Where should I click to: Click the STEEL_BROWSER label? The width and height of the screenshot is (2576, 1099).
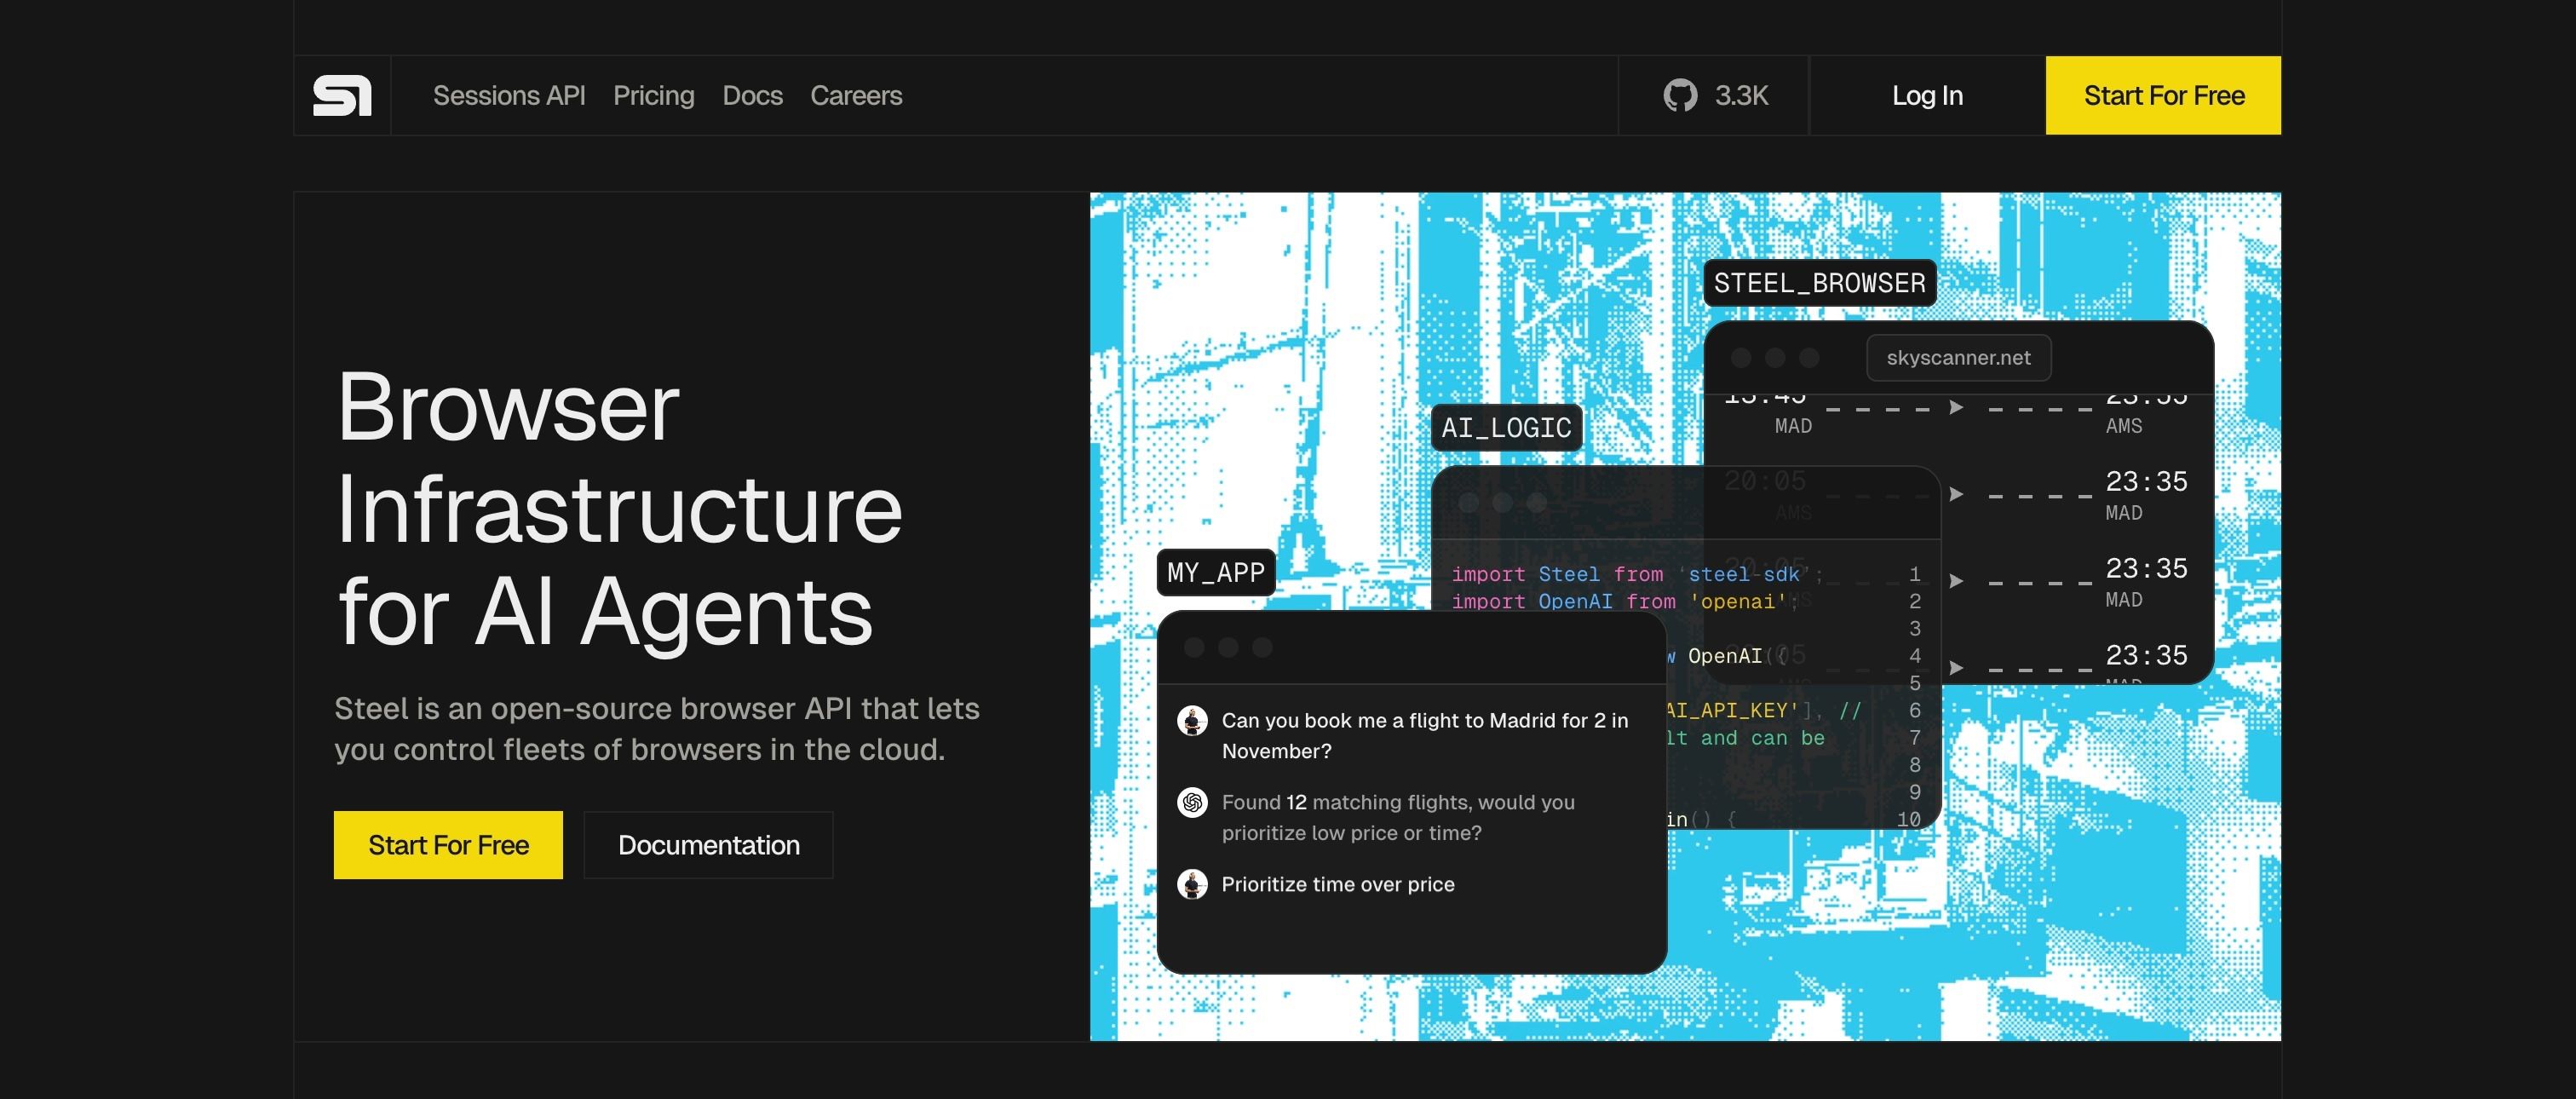coord(1820,283)
